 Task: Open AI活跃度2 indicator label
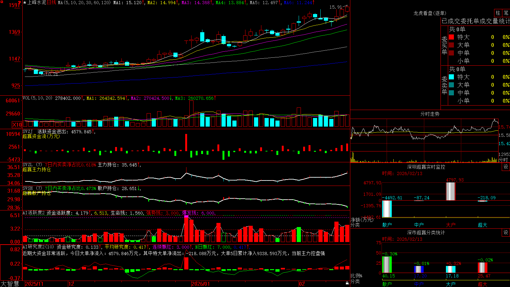tap(33, 213)
